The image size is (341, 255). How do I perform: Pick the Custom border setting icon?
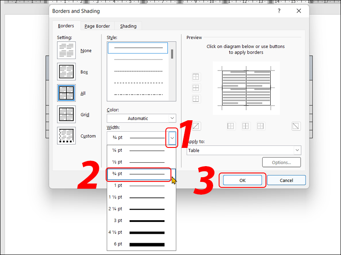[66, 136]
